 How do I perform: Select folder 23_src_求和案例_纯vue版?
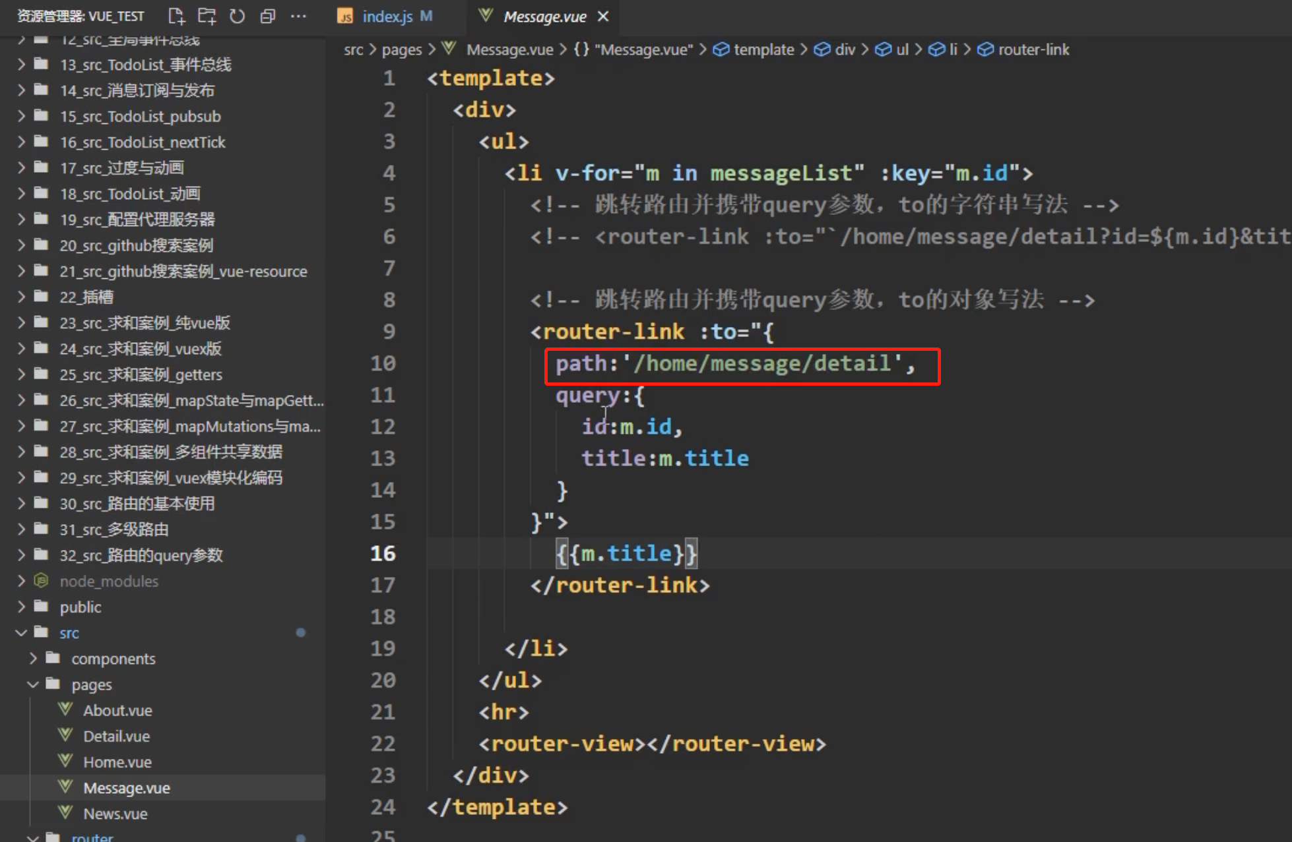point(145,323)
